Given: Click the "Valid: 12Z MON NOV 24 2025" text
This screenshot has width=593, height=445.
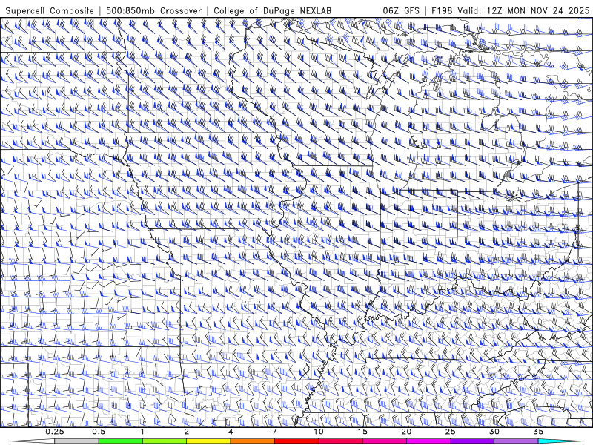Looking at the screenshot, I should (x=523, y=10).
